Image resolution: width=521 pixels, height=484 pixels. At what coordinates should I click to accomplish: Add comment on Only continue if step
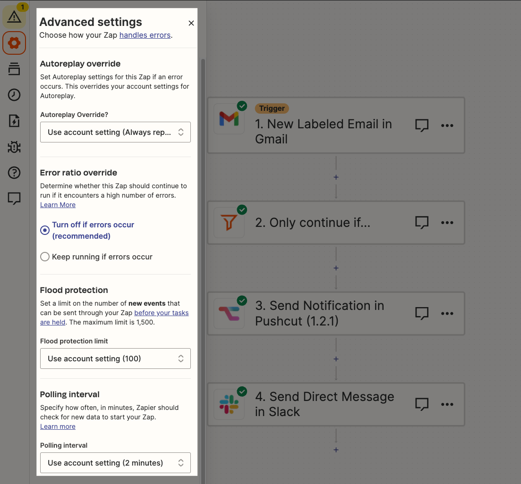tap(422, 223)
